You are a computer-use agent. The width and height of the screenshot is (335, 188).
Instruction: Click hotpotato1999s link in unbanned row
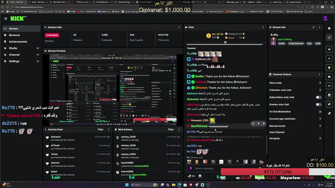click(141, 166)
